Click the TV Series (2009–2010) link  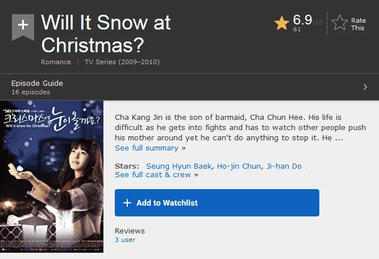coord(122,62)
